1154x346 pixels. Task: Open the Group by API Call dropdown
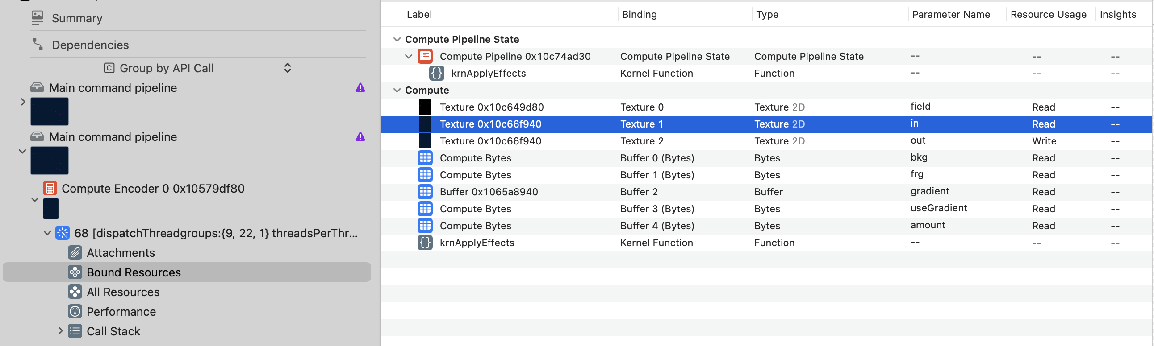tap(197, 68)
